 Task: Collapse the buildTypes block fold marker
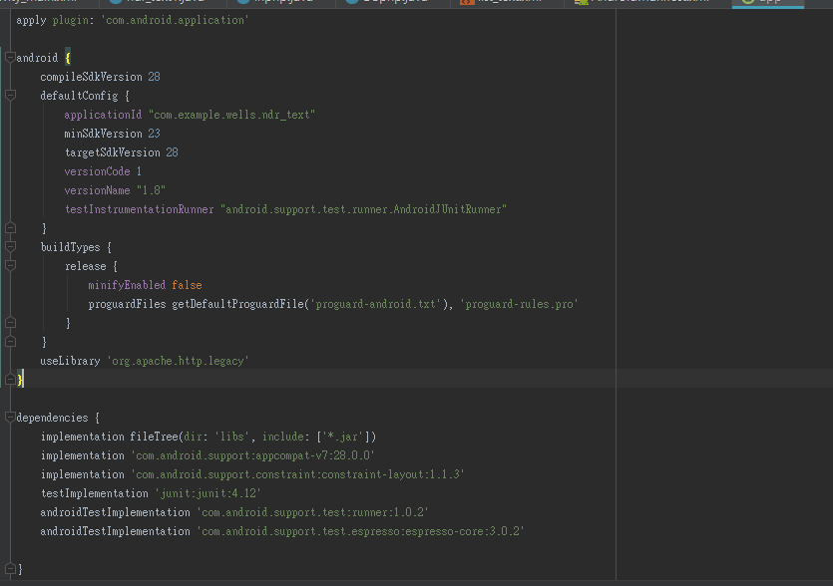tap(10, 246)
